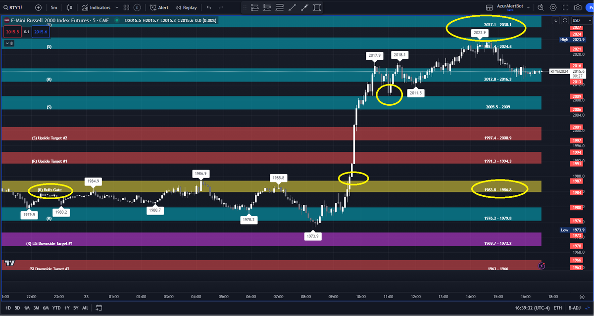
Task: Select the rectangle drawing tool
Action: 317,7
